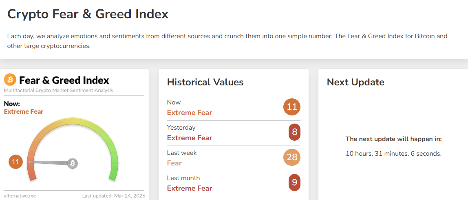Image resolution: width=468 pixels, height=200 pixels.
Task: Click the Last week value 28 circle
Action: coord(292,158)
